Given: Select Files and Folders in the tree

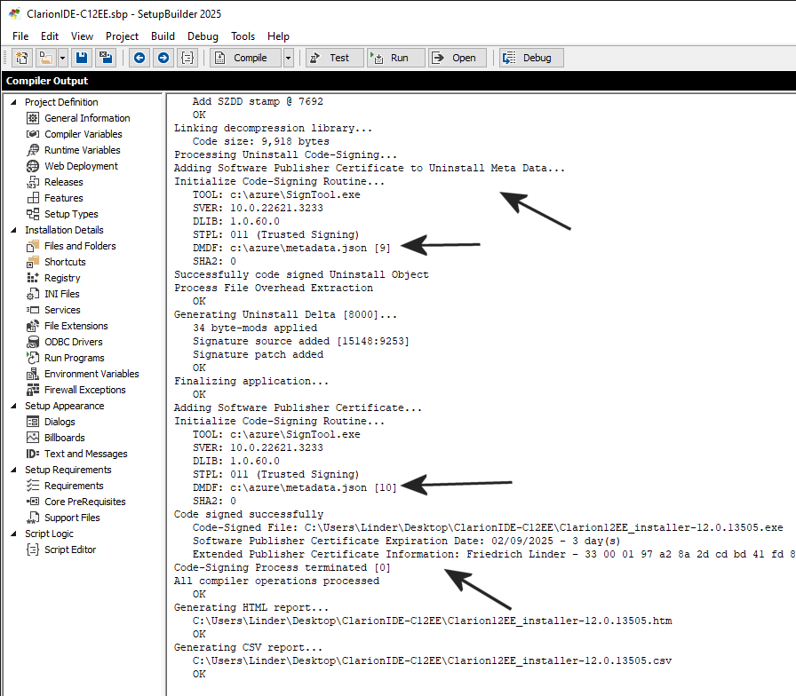Looking at the screenshot, I should 80,246.
